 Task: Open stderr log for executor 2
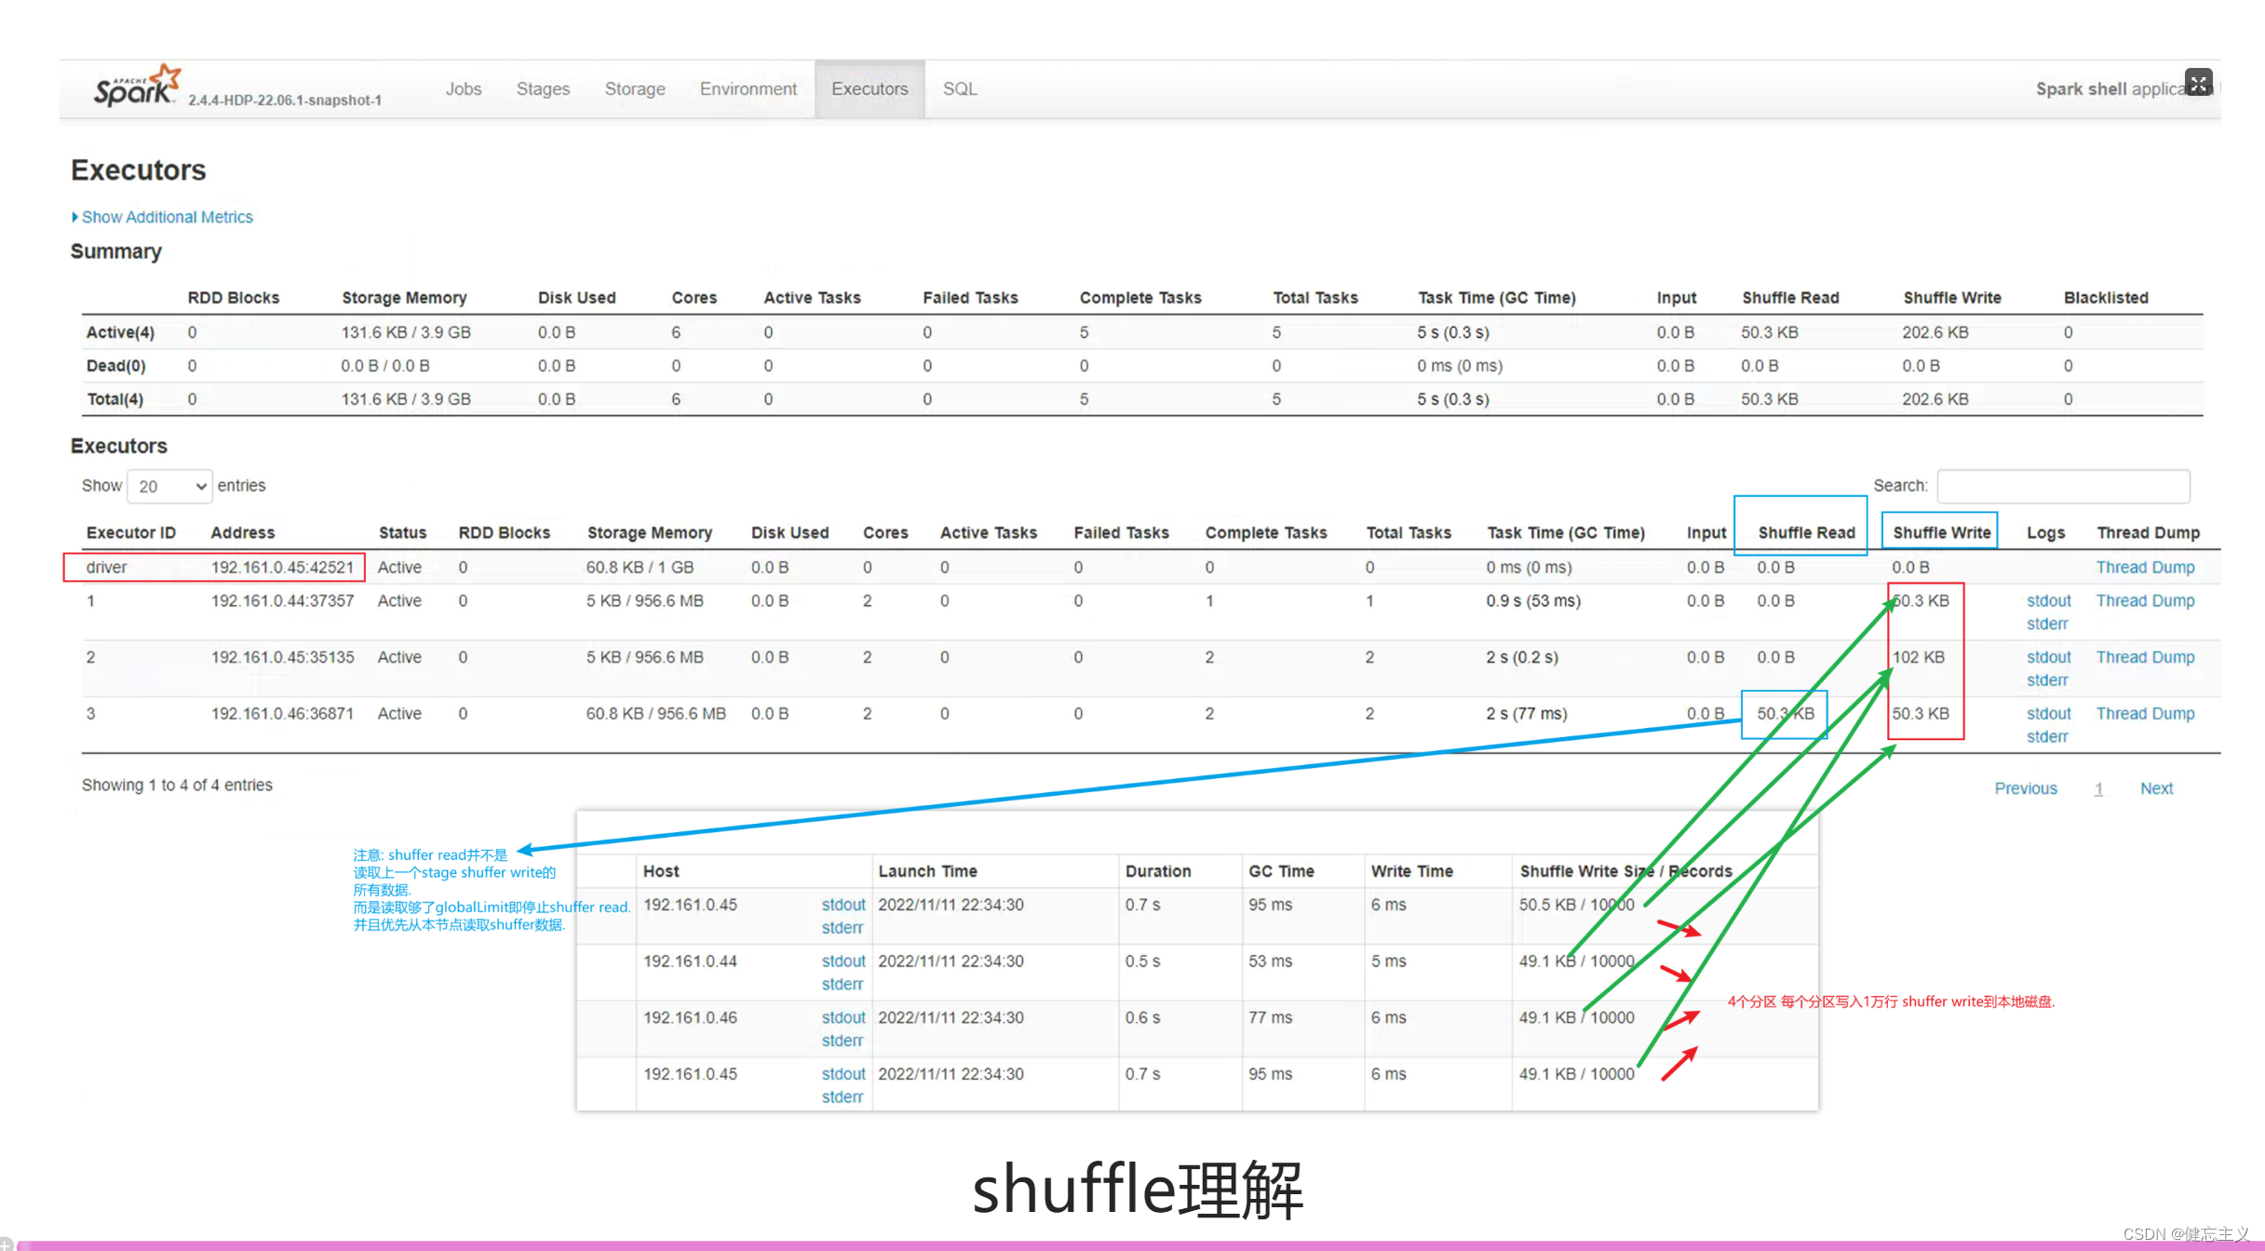(2046, 680)
